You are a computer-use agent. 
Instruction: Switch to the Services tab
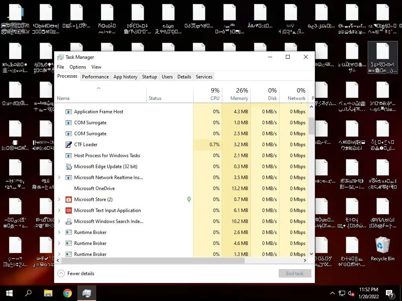[x=204, y=77]
